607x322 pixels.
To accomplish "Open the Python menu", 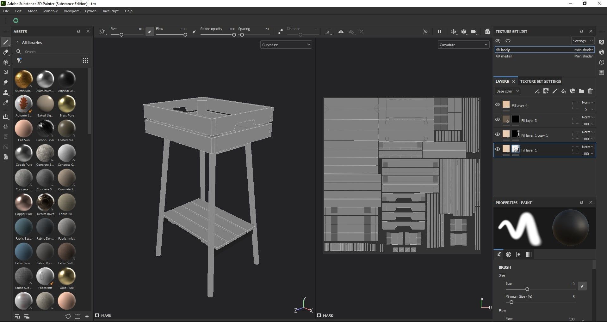I will tap(90, 11).
